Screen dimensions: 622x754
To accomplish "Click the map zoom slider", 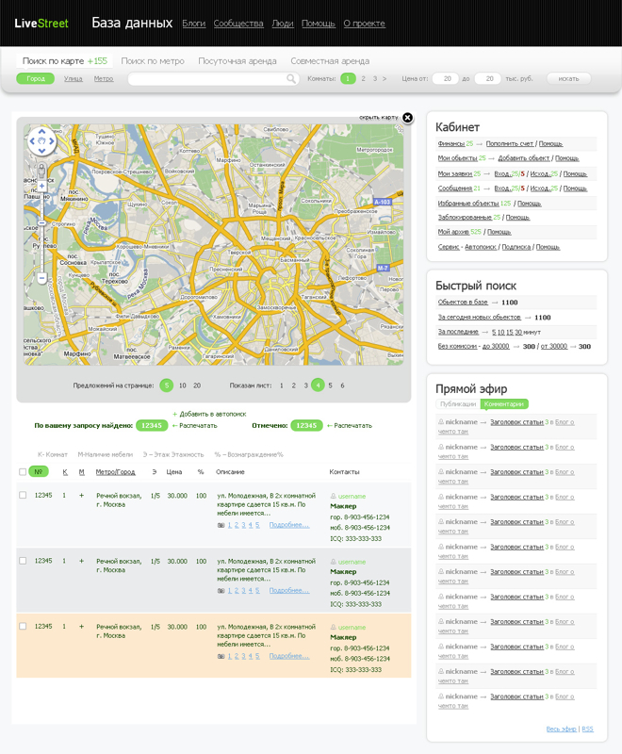I will click(41, 222).
